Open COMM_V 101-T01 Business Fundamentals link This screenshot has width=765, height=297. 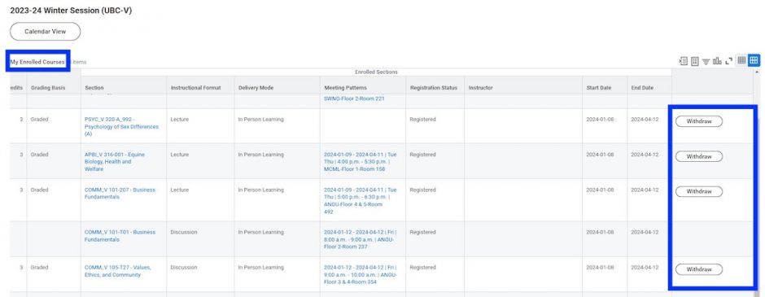[x=120, y=235]
